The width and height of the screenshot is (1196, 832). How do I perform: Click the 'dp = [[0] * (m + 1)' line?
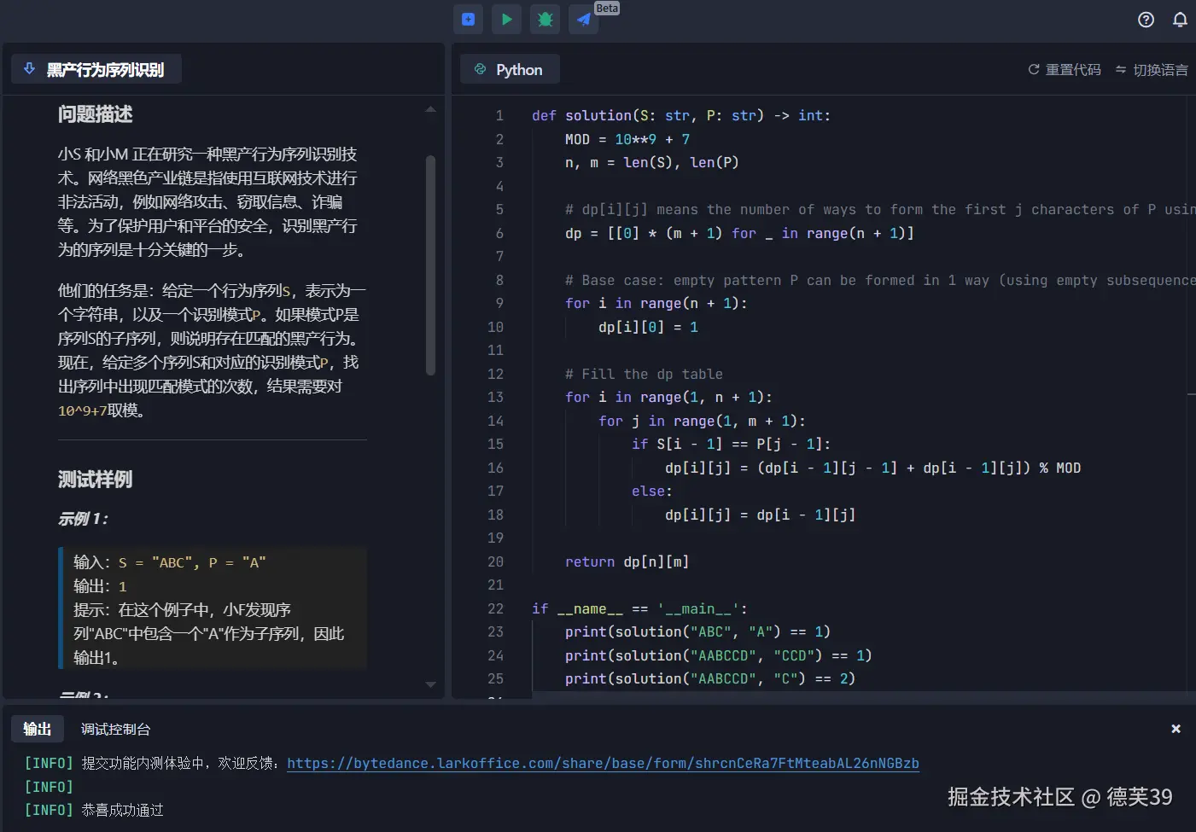coord(739,233)
